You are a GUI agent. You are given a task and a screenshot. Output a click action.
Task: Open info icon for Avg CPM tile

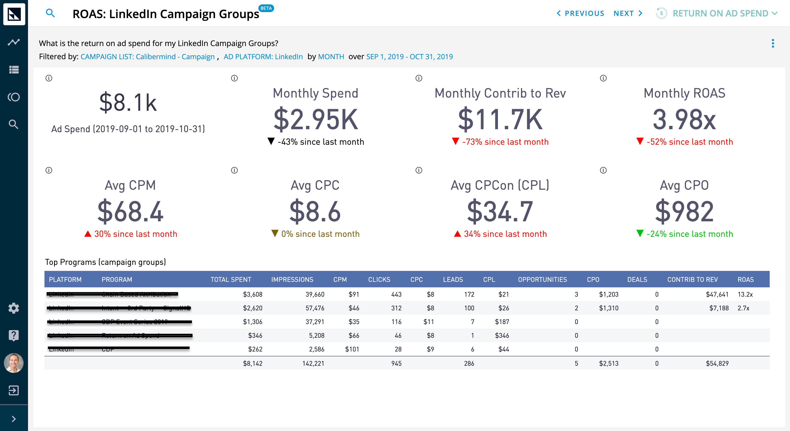[x=49, y=170]
